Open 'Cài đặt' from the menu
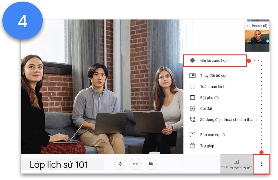This screenshot has height=180, width=278. point(206,109)
